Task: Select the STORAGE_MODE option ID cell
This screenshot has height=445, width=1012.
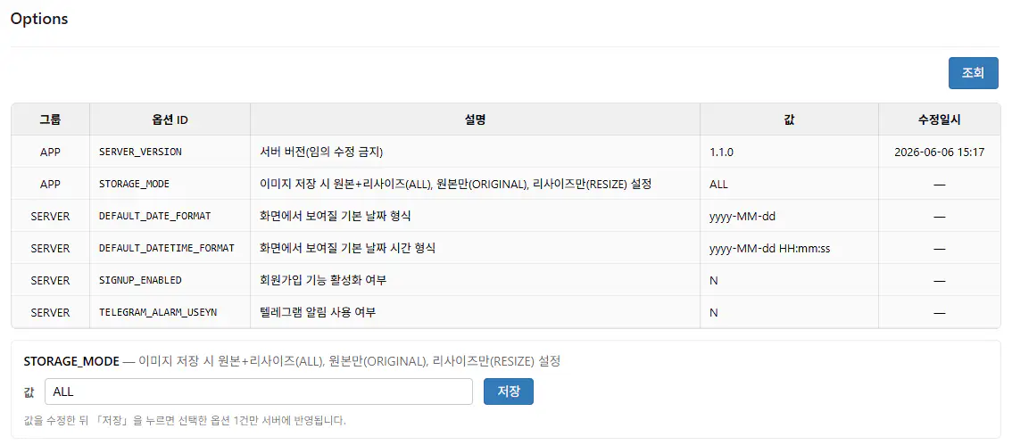Action: tap(170, 184)
